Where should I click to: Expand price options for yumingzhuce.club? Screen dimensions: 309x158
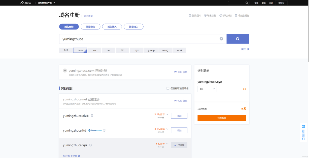point(167,114)
